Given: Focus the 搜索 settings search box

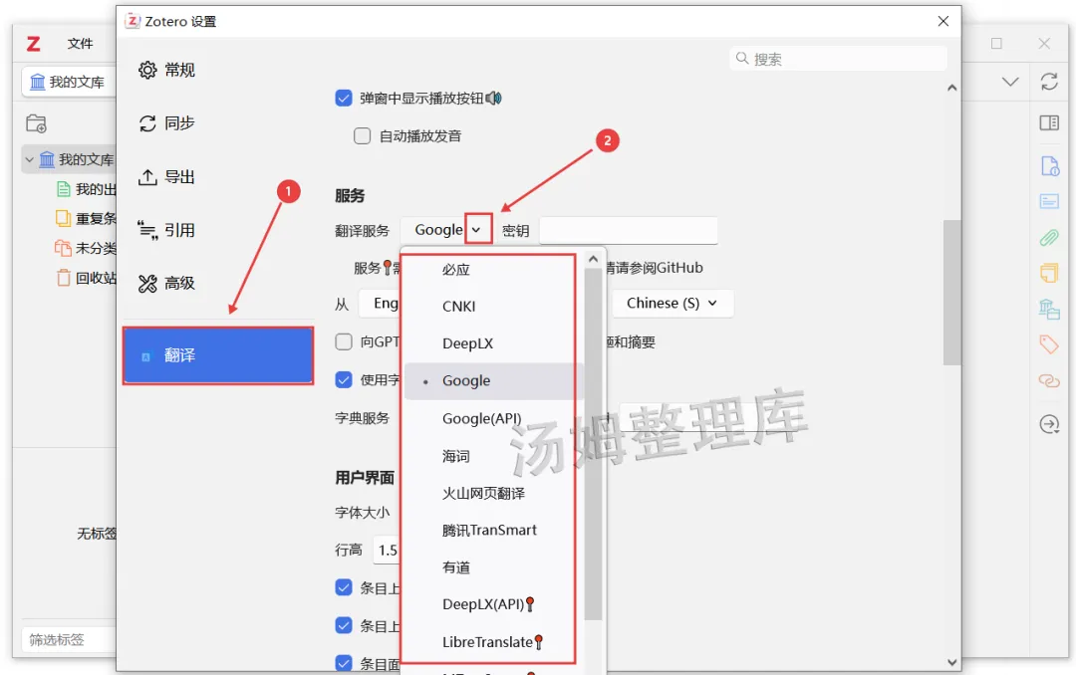Looking at the screenshot, I should click(838, 59).
